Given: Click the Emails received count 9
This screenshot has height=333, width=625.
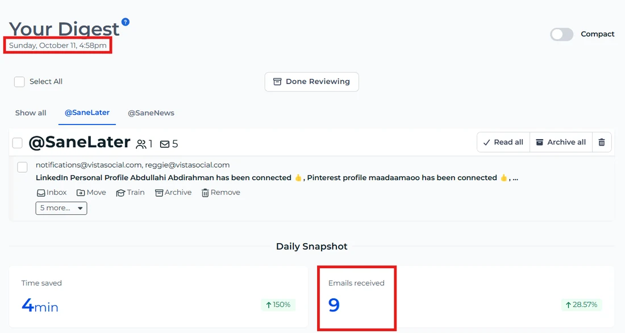Looking at the screenshot, I should point(334,305).
